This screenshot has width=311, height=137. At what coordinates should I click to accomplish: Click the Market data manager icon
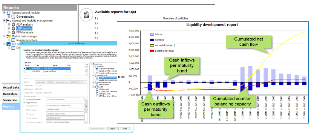[x=9, y=36]
